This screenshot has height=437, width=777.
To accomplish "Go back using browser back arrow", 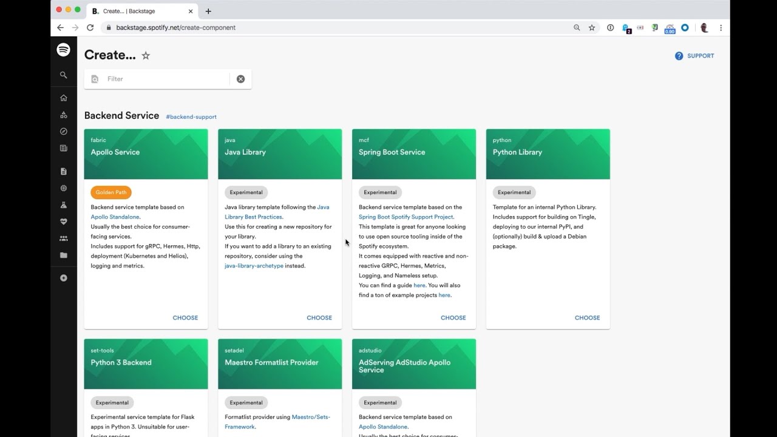I will [x=60, y=27].
